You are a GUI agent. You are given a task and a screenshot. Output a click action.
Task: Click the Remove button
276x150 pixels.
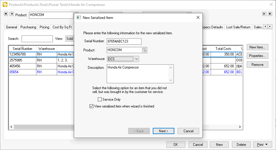click(x=257, y=65)
